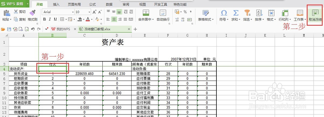Add a new document with the plus button
This screenshot has width=324, height=117.
(135, 29)
